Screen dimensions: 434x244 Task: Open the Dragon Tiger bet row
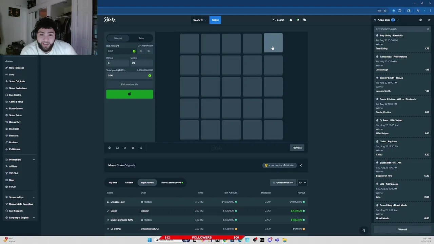tap(206, 202)
